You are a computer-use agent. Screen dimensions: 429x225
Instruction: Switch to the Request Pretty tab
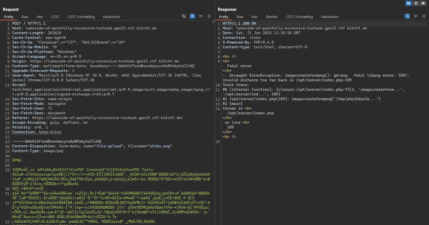coord(9,17)
